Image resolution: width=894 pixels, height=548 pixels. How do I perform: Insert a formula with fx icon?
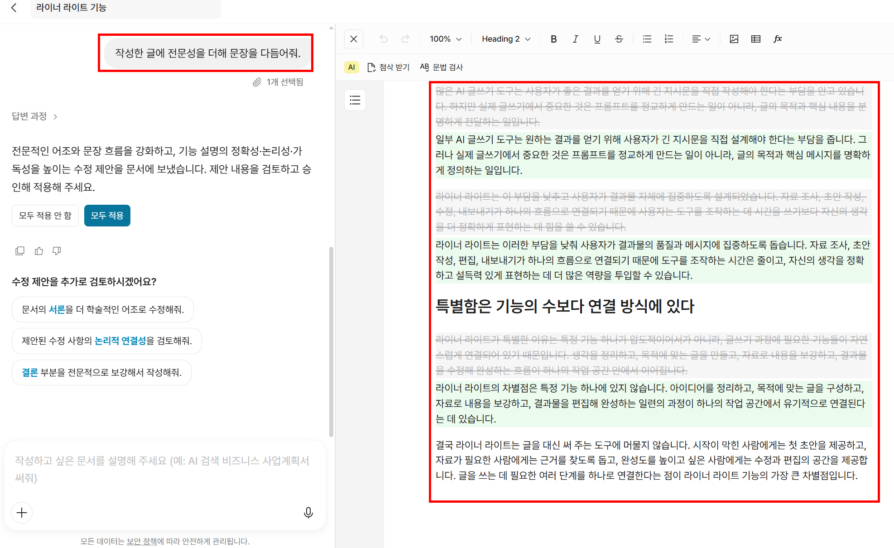[x=778, y=39]
